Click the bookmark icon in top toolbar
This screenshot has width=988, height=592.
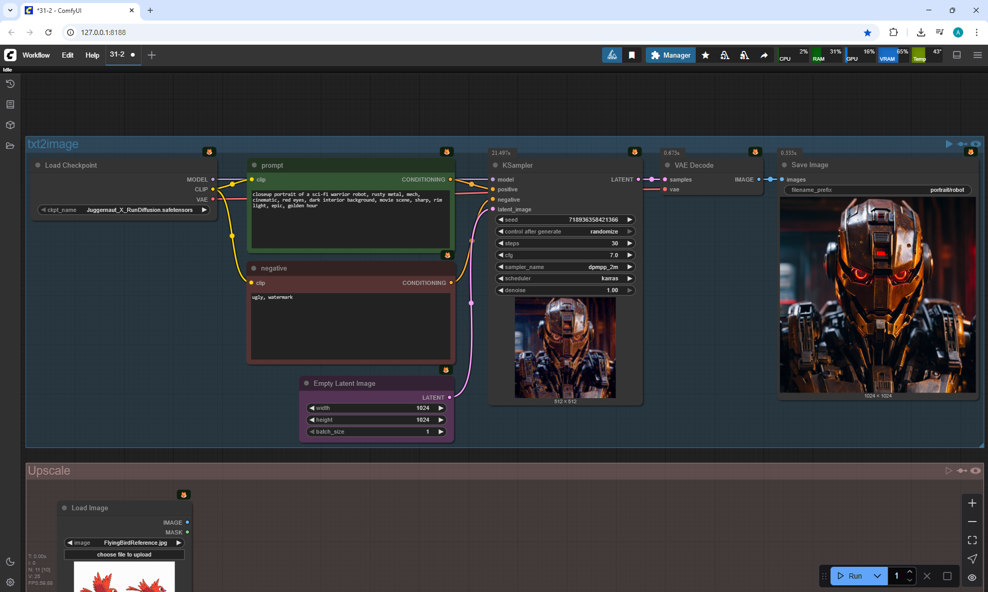631,55
